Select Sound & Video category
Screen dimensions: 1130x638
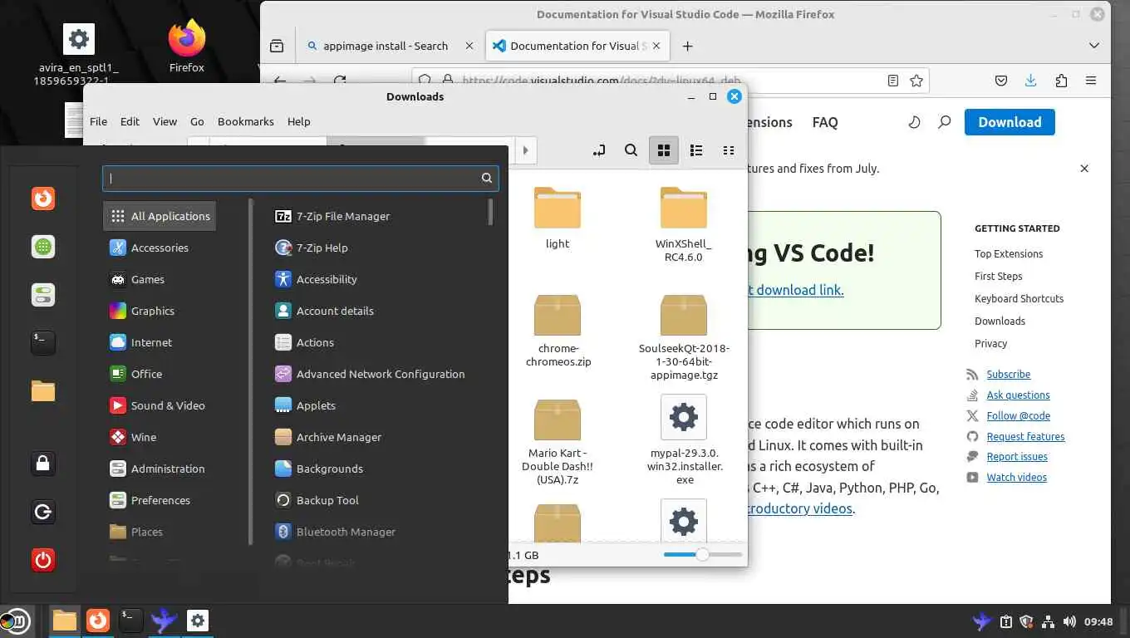[157, 405]
